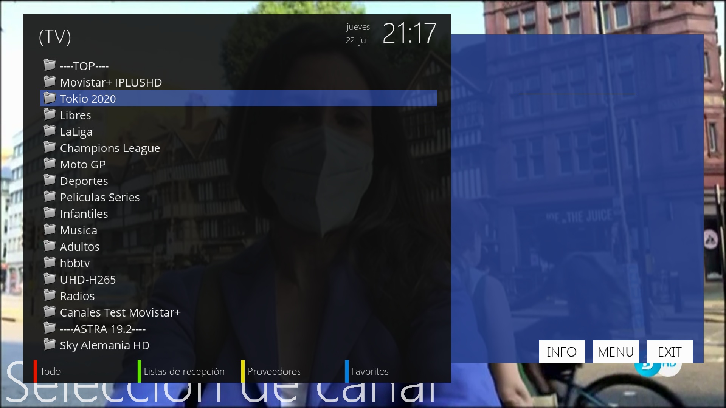The width and height of the screenshot is (726, 408).
Task: Click the folder icon beside Movistar+ IPLUSHD
Action: click(x=50, y=82)
